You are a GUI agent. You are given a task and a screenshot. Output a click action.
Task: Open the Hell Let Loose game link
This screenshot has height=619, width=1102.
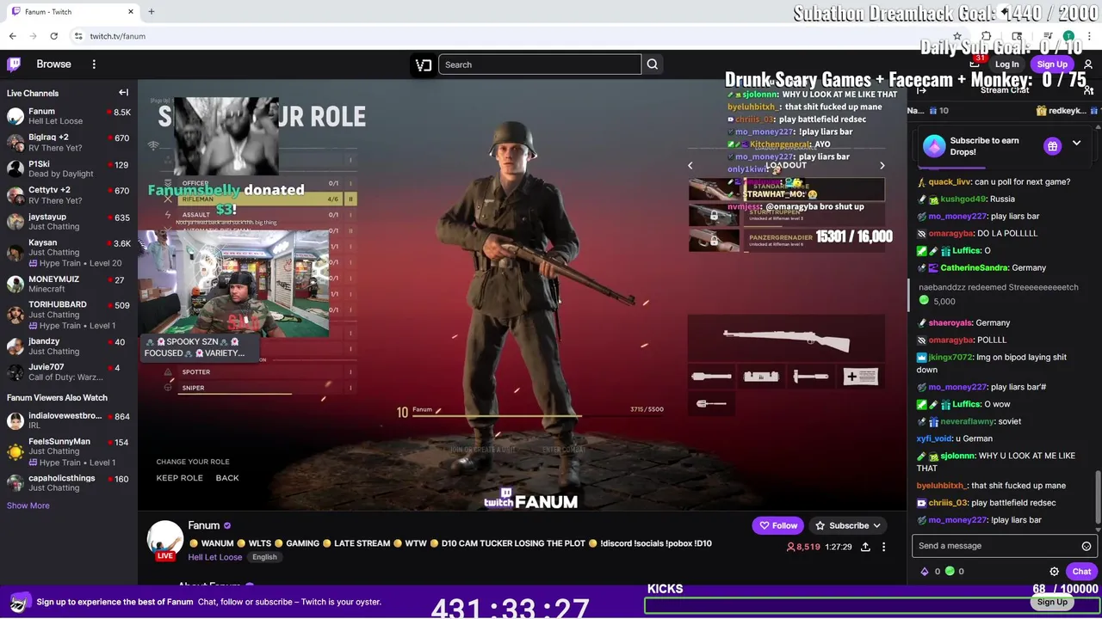[x=215, y=557]
